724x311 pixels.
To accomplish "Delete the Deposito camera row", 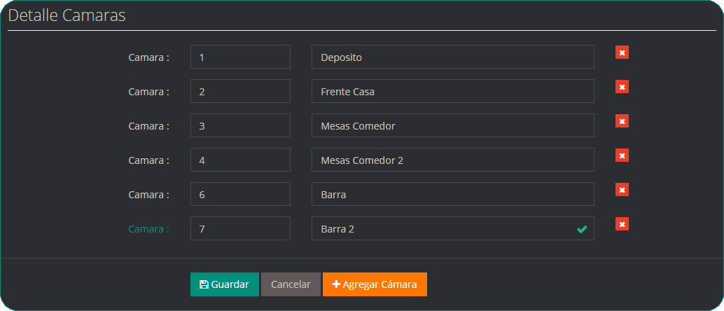I will [x=622, y=53].
